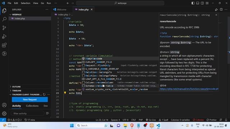Open the View menu
Screen dimensions: 230x129
pyautogui.click(x=36, y=3)
